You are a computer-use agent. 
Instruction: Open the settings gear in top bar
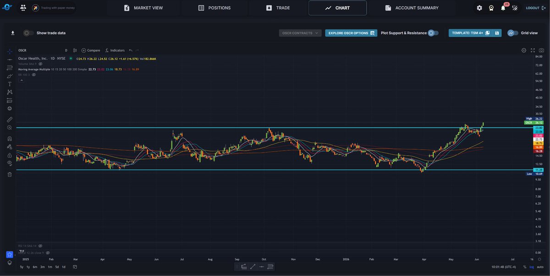479,8
